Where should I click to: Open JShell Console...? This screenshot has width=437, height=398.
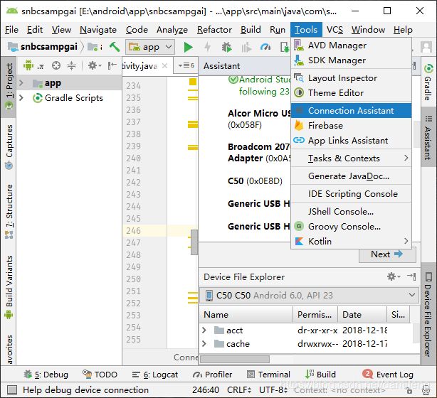(x=351, y=212)
